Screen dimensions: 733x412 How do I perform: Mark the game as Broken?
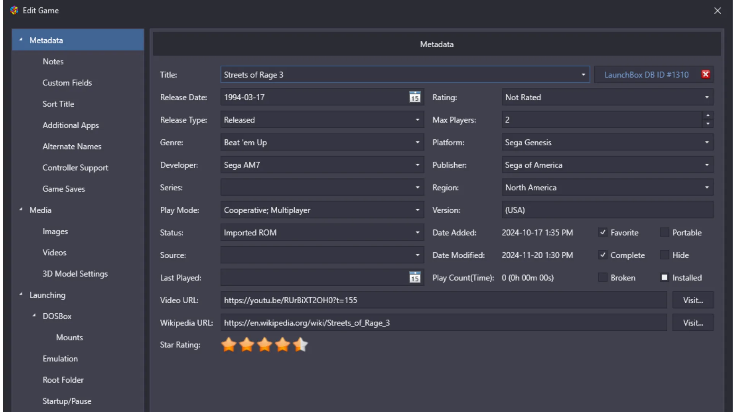point(602,277)
